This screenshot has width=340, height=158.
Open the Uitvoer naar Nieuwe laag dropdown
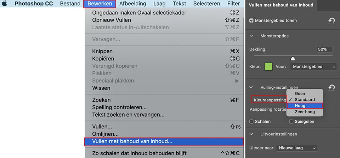point(296,148)
